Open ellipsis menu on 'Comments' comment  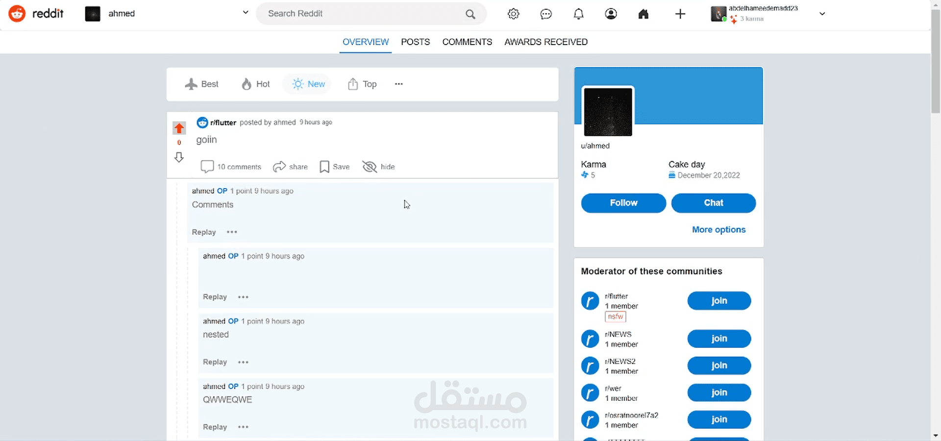point(232,232)
